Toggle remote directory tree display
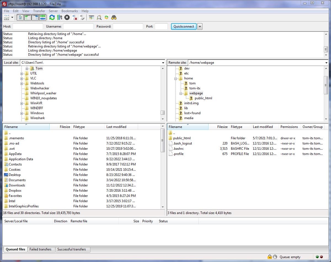The height and width of the screenshot is (262, 331). pyautogui.click(x=35, y=17)
